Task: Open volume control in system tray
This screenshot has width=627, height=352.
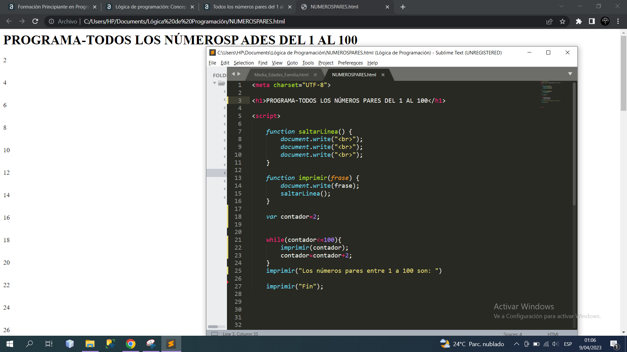Action: [555, 344]
